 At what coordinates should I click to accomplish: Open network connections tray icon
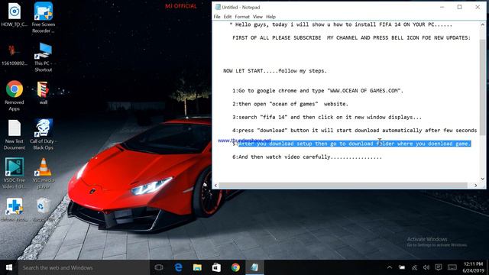[414, 267]
